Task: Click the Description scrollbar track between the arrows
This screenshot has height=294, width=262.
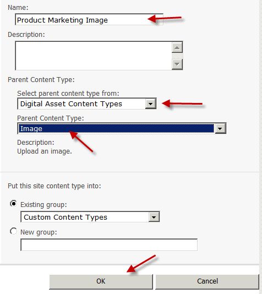Action: click(x=177, y=56)
